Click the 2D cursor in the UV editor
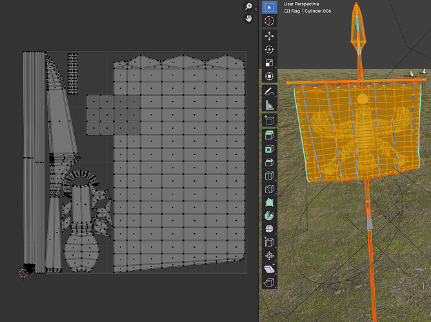 (x=23, y=273)
